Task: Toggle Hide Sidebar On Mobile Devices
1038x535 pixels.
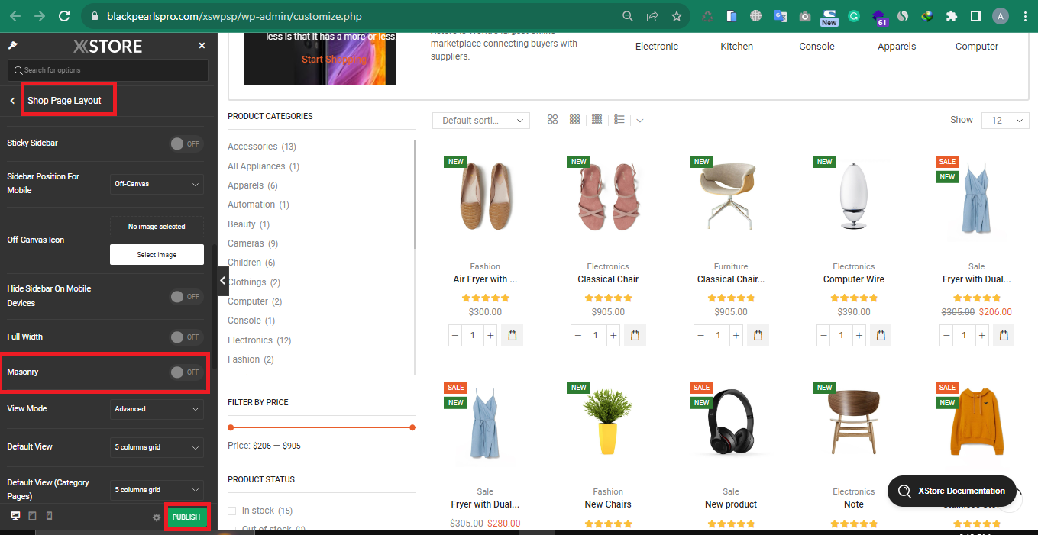Action: click(x=186, y=296)
